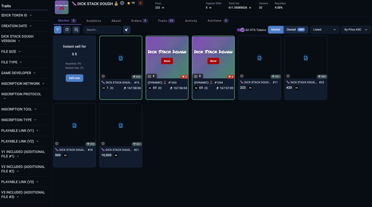Select the Owned 1647 view toggle
This screenshot has width=372, height=207.
[296, 30]
